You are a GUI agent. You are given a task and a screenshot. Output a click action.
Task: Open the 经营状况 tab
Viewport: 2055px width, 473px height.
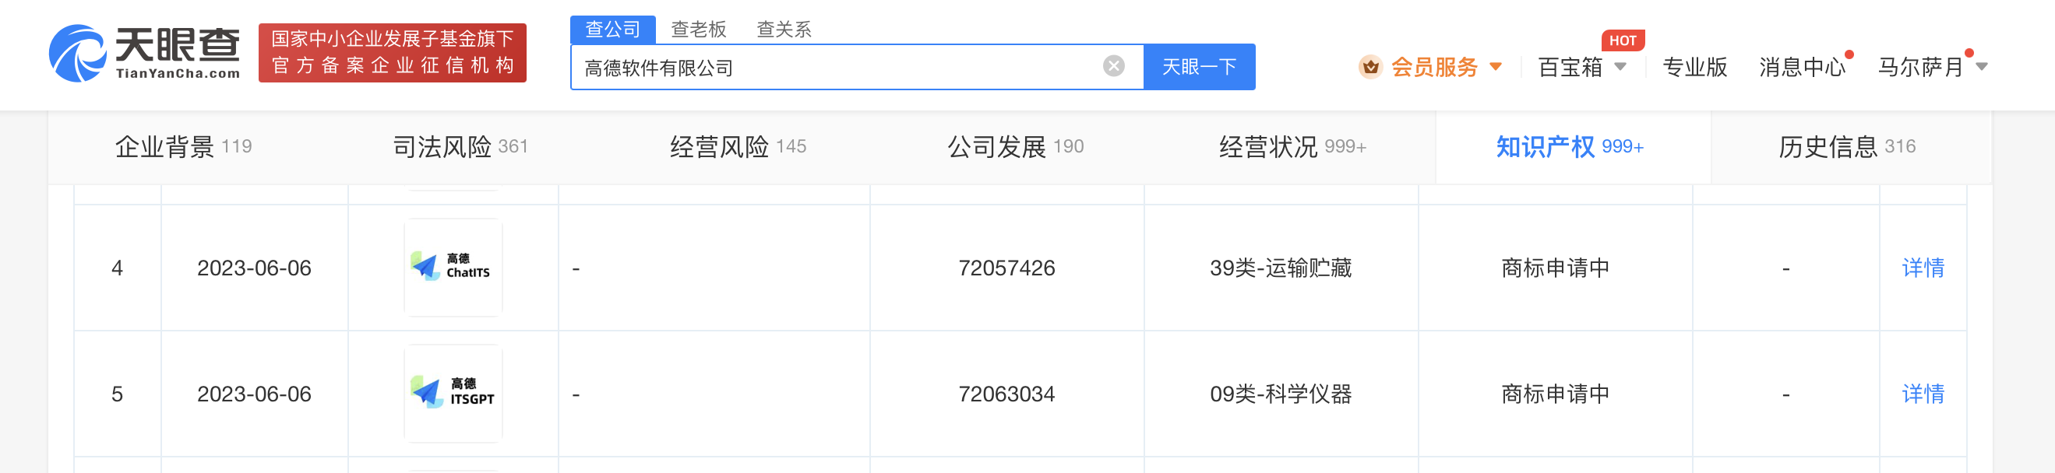[x=1292, y=146]
